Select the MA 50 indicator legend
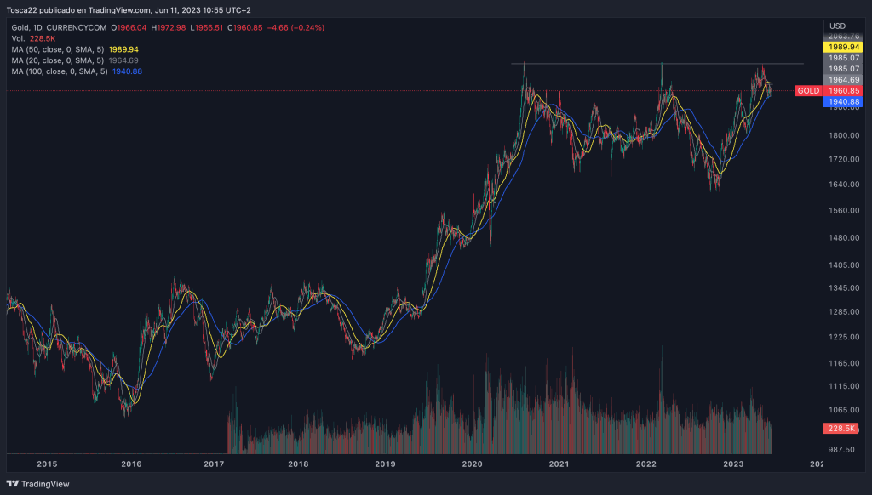 [x=58, y=49]
